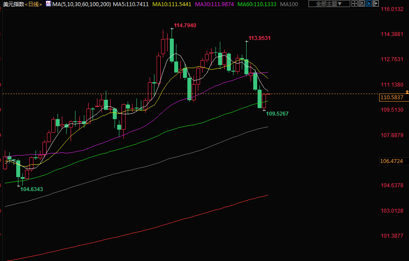Click the rightmost export-arrow toolbar icon
The width and height of the screenshot is (409, 261).
coord(376,4)
